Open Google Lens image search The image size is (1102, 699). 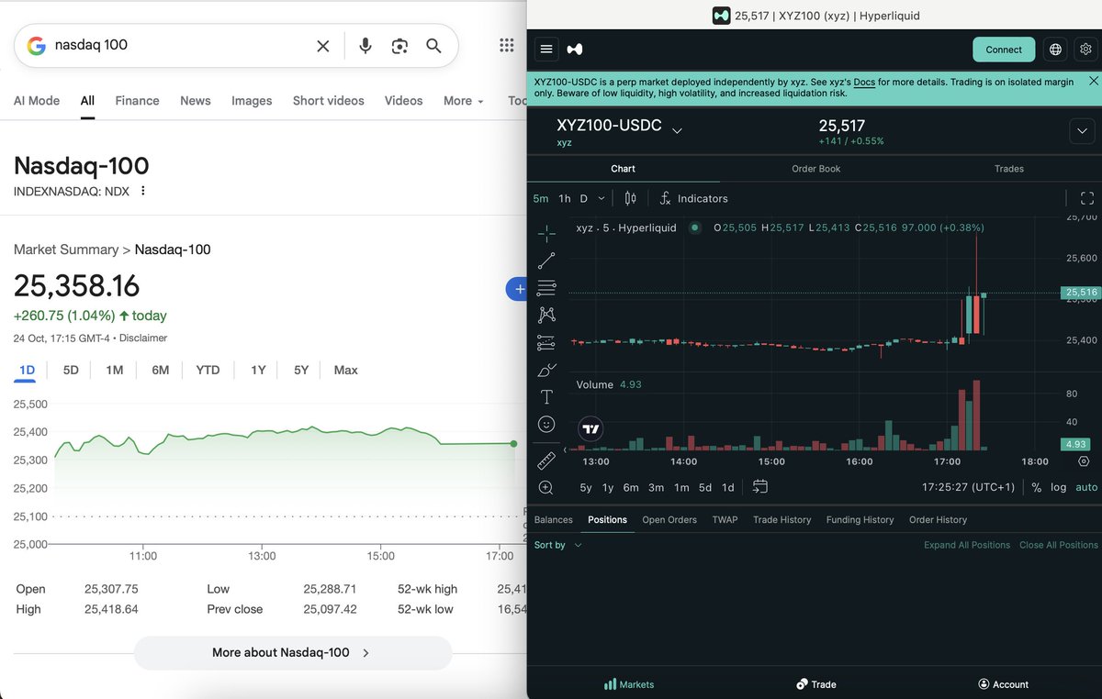(x=399, y=46)
